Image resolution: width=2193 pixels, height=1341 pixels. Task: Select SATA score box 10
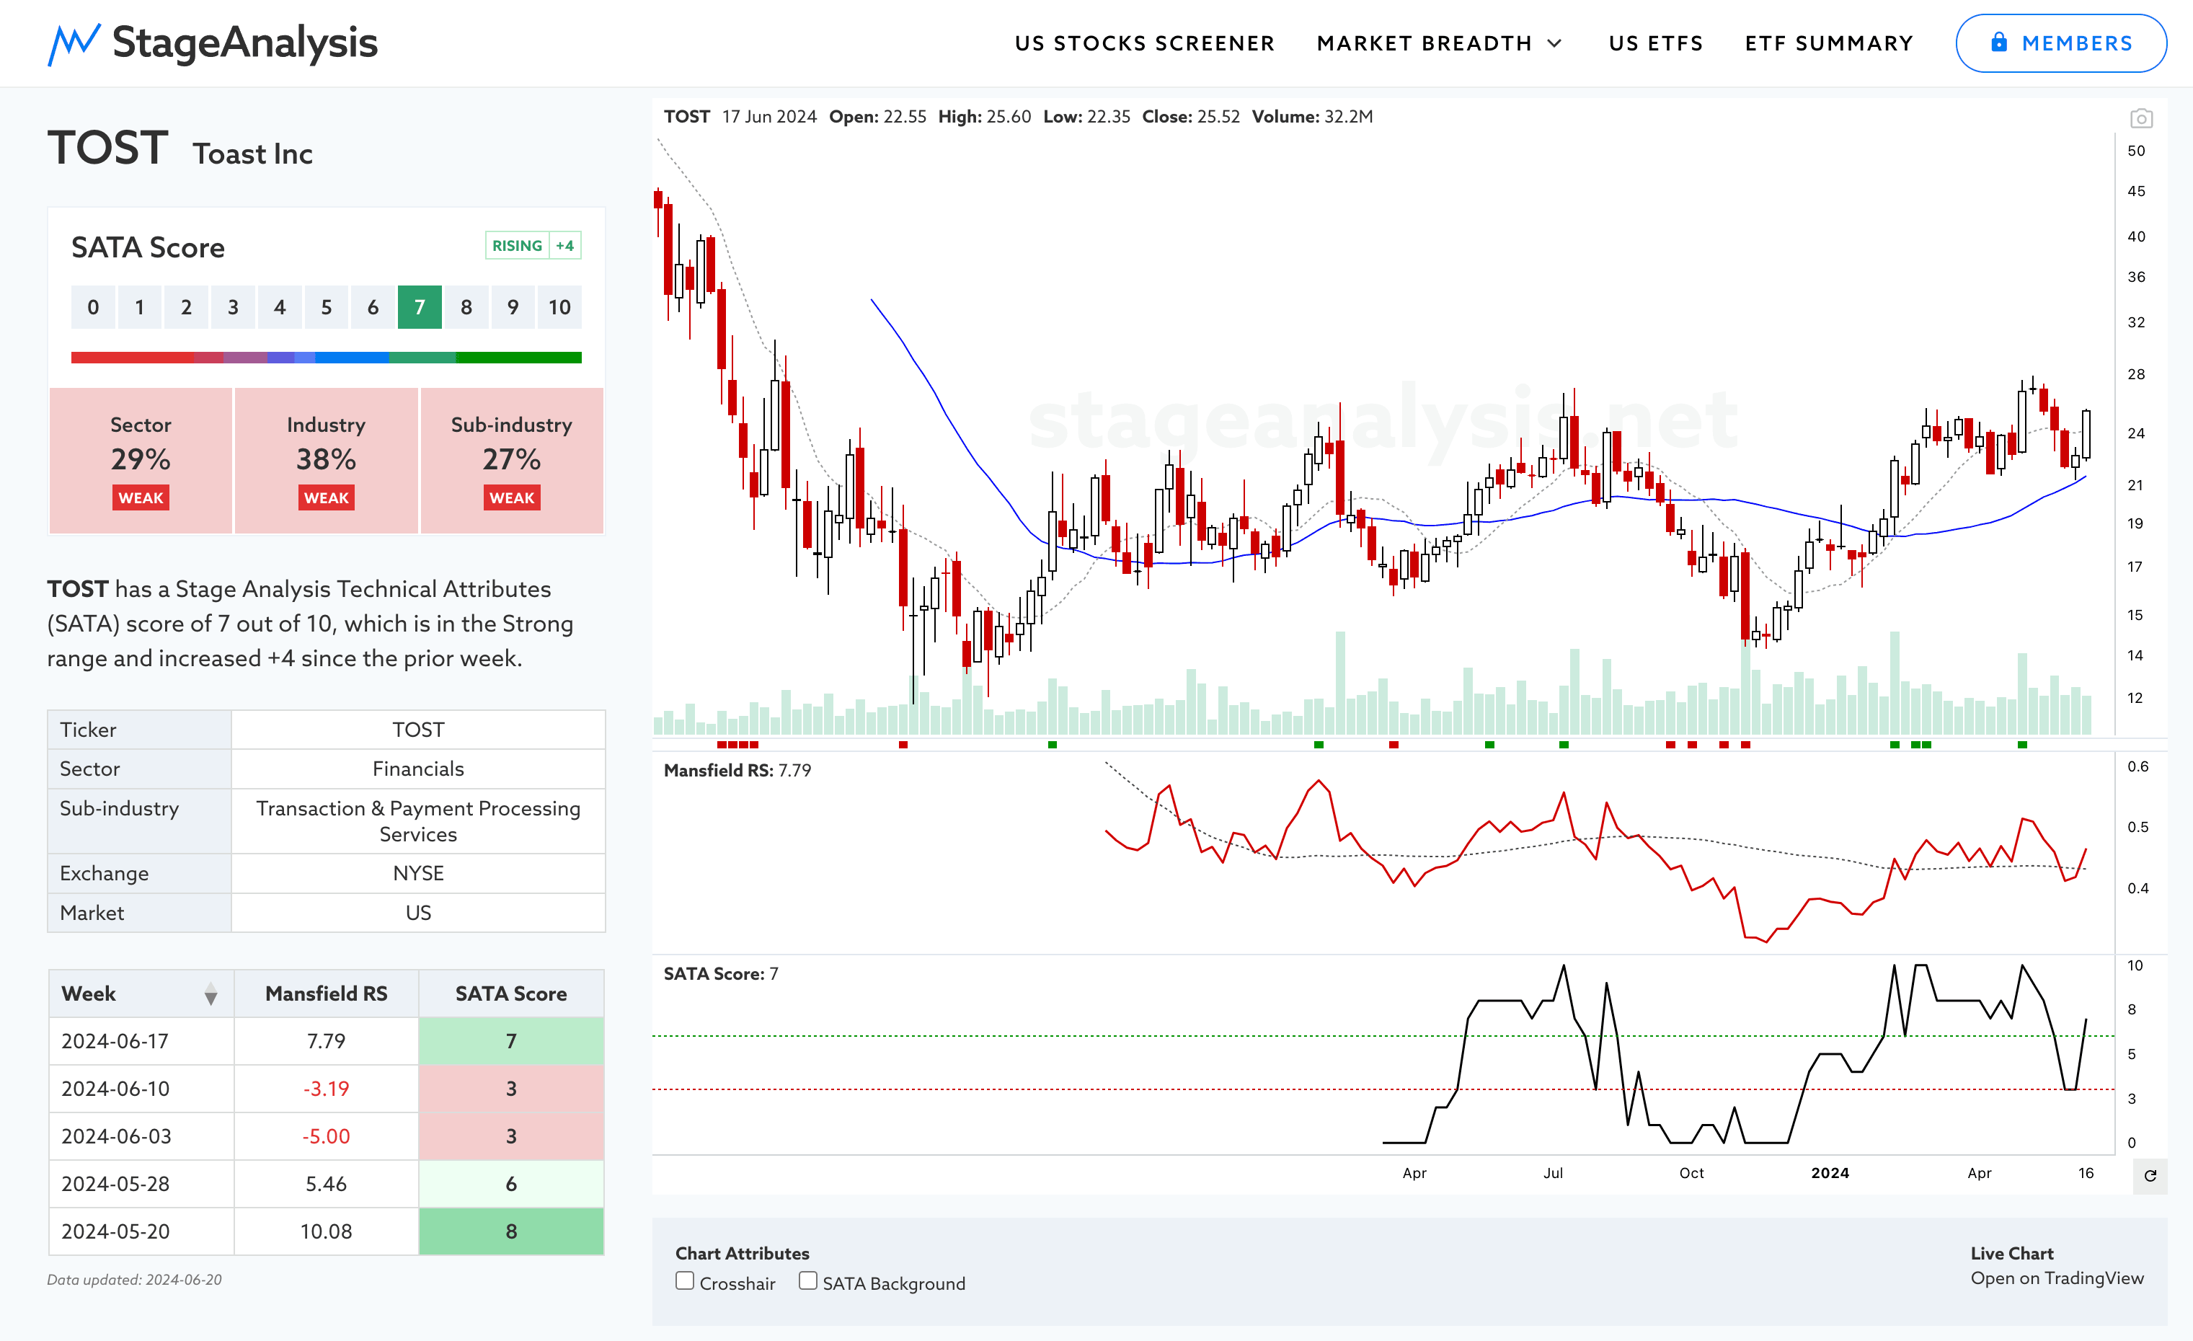pos(559,307)
